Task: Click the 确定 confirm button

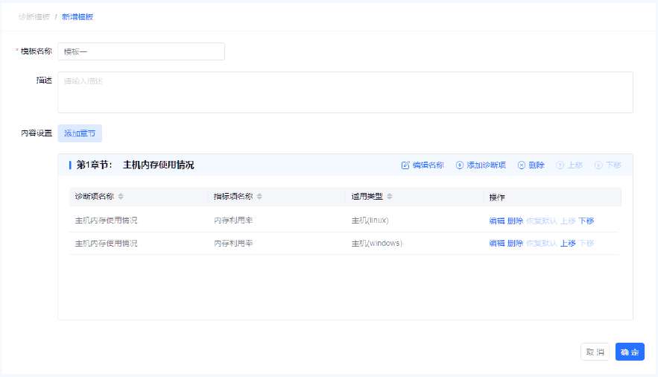Action: 630,352
